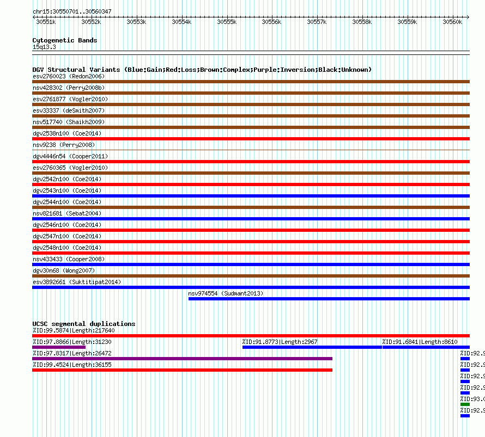The height and width of the screenshot is (437, 485).
Task: Click the long purple bar under %ID:97.8317
Action: coord(182,359)
